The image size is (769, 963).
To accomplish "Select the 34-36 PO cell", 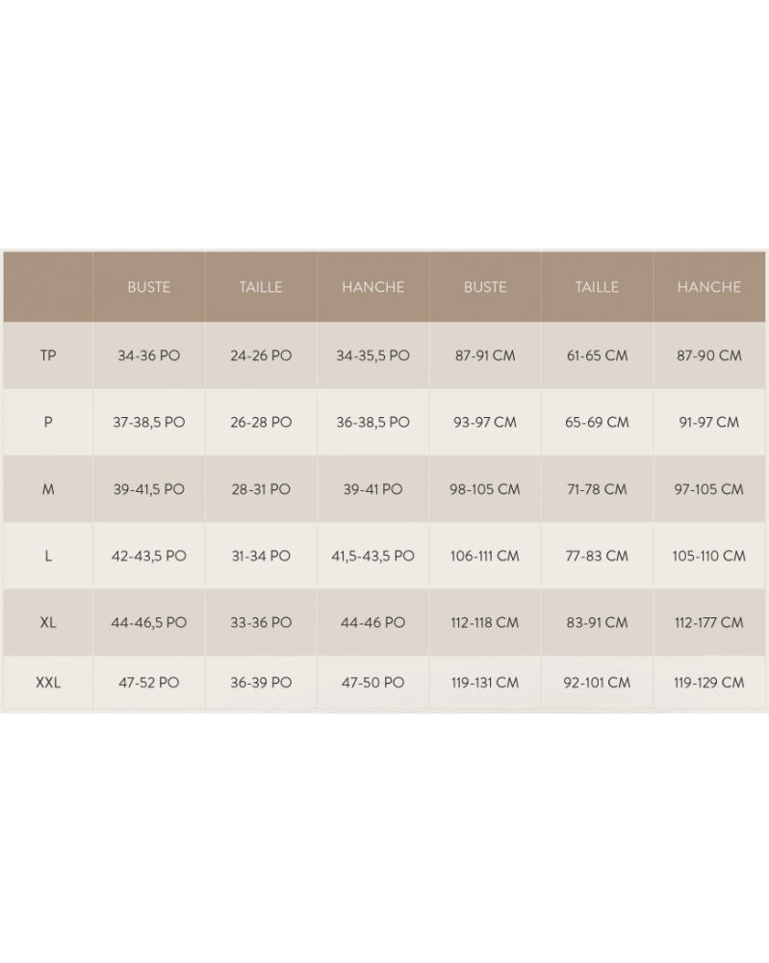I will pos(149,355).
